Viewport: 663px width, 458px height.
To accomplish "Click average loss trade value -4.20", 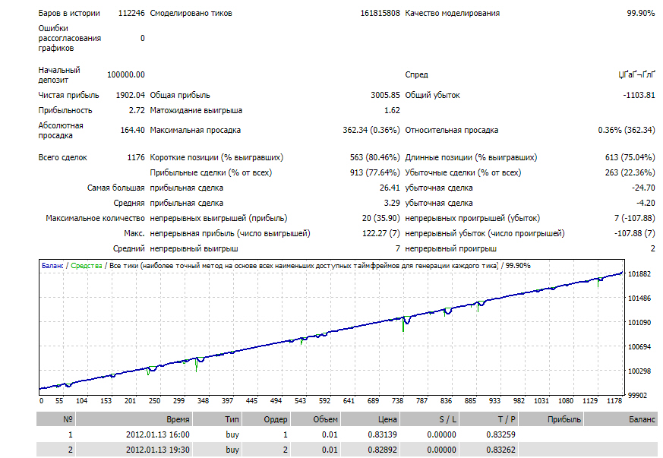I will click(x=646, y=204).
